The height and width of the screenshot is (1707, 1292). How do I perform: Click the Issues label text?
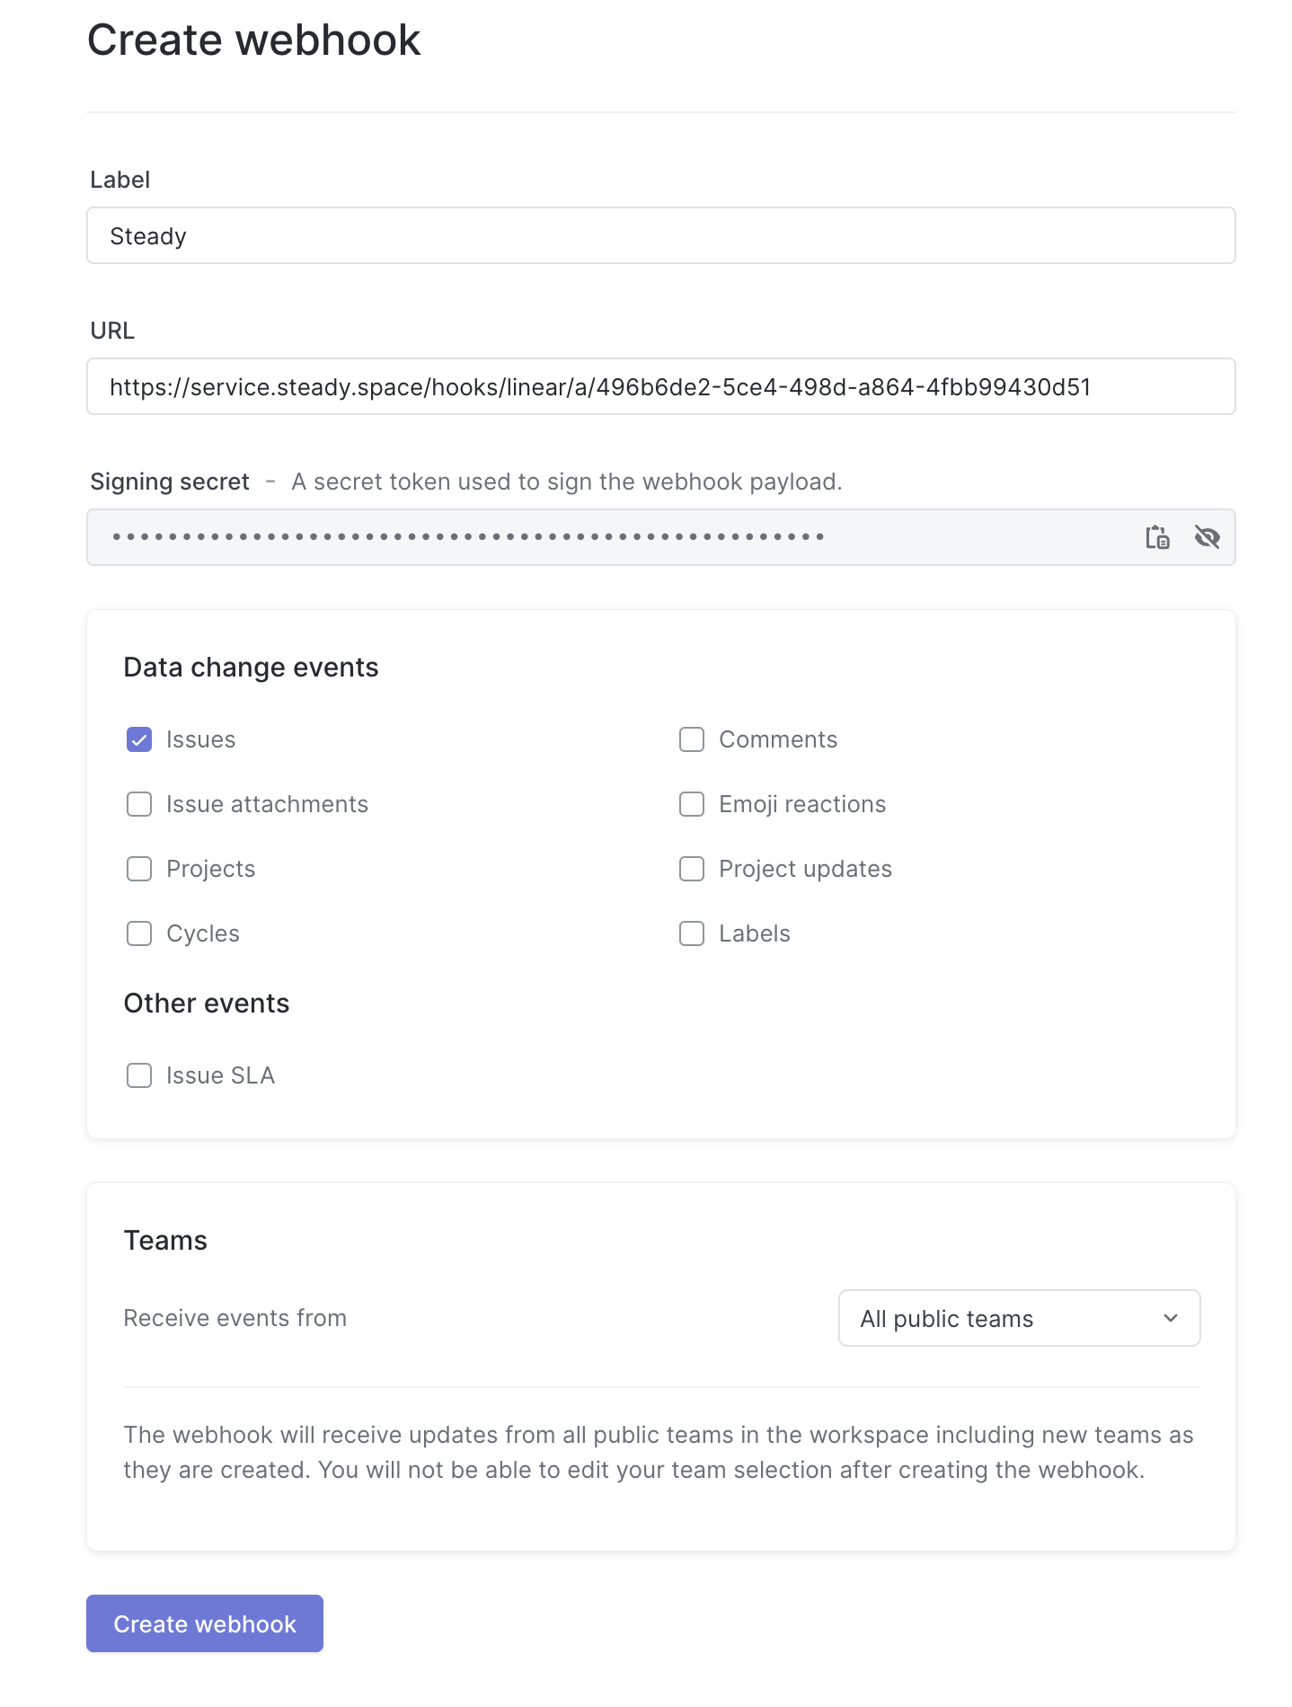click(x=200, y=739)
